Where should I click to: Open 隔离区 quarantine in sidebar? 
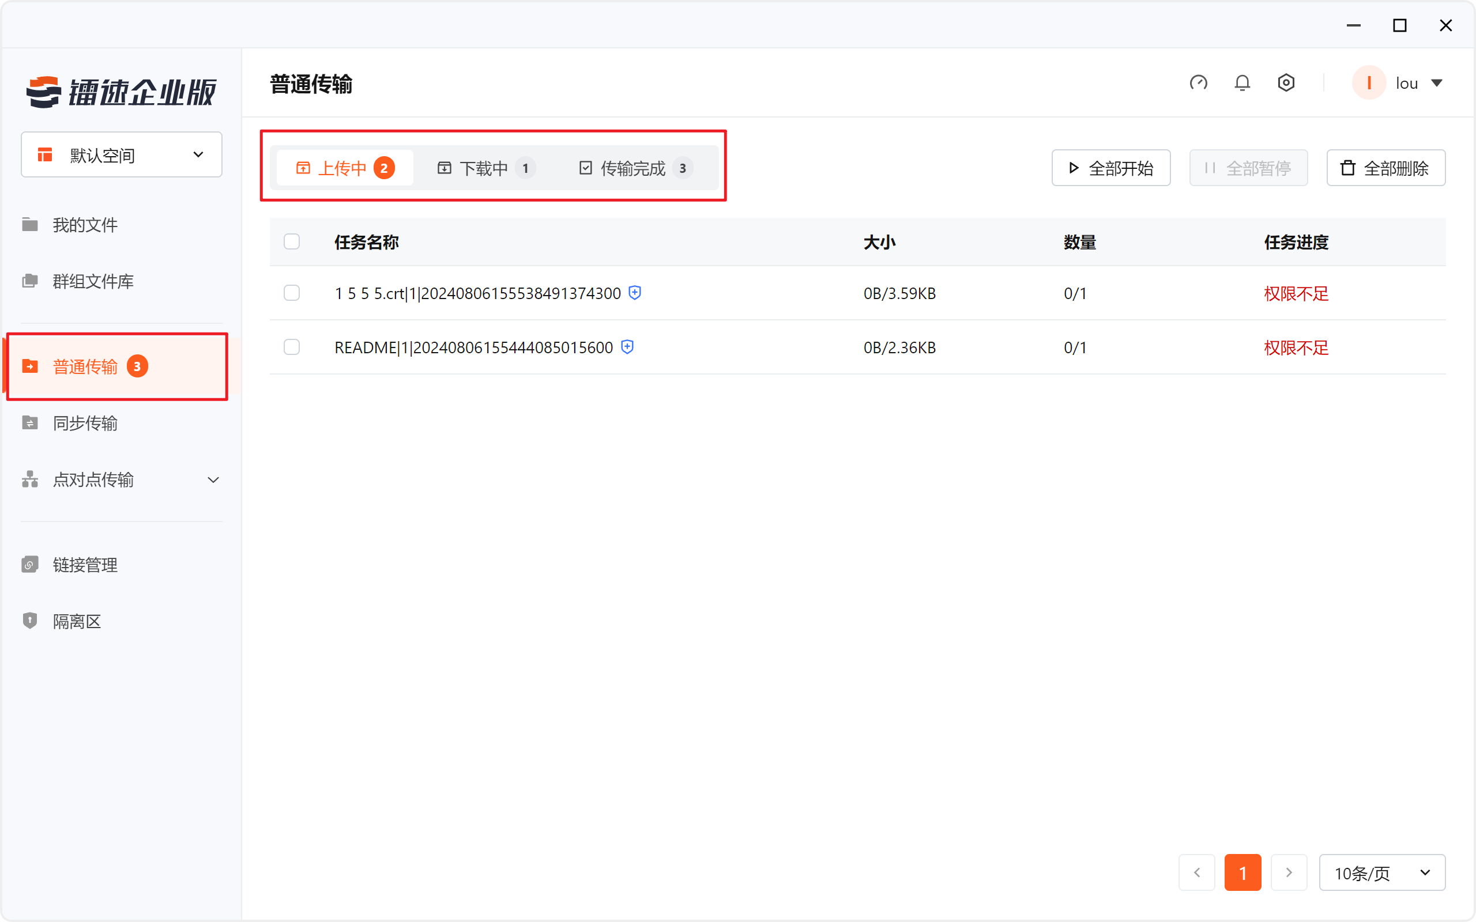[76, 621]
